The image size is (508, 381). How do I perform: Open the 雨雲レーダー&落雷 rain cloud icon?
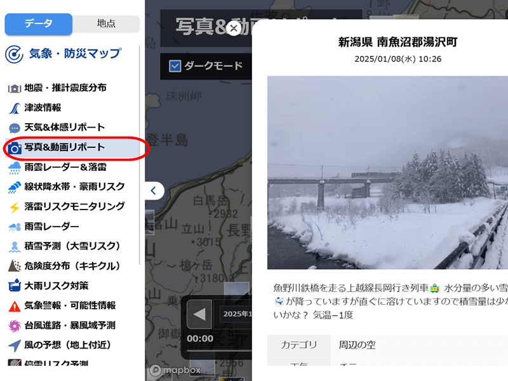pos(14,168)
